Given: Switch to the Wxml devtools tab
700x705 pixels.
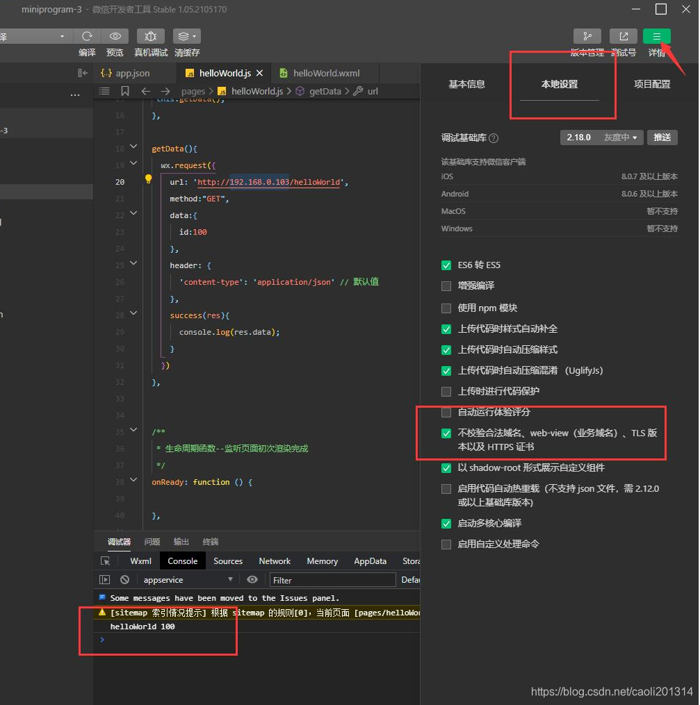Looking at the screenshot, I should pyautogui.click(x=140, y=561).
